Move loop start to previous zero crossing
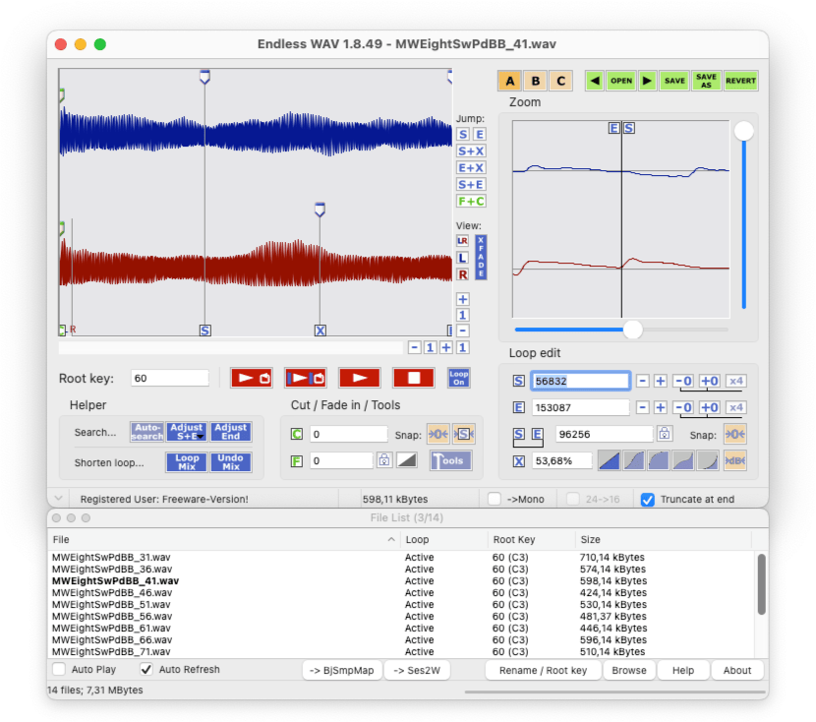Screen dimensions: 816x722 (682, 381)
